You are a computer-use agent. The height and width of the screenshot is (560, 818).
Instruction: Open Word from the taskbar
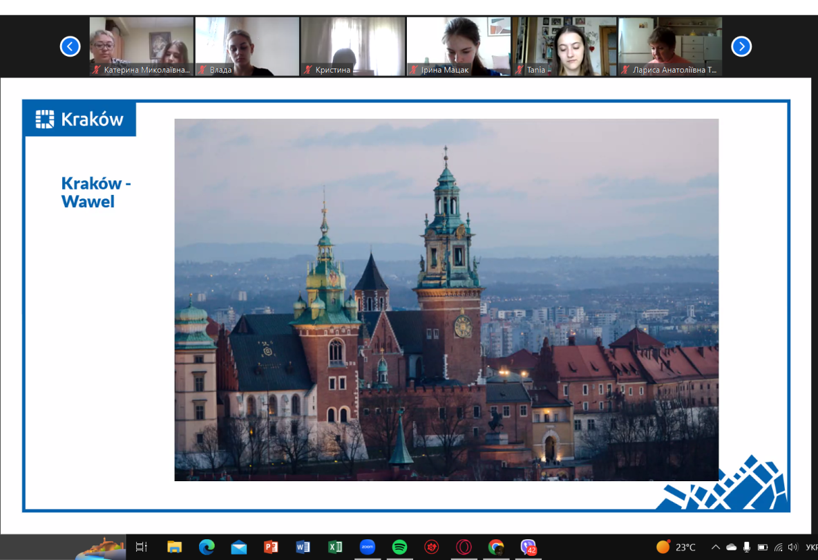[x=303, y=547]
